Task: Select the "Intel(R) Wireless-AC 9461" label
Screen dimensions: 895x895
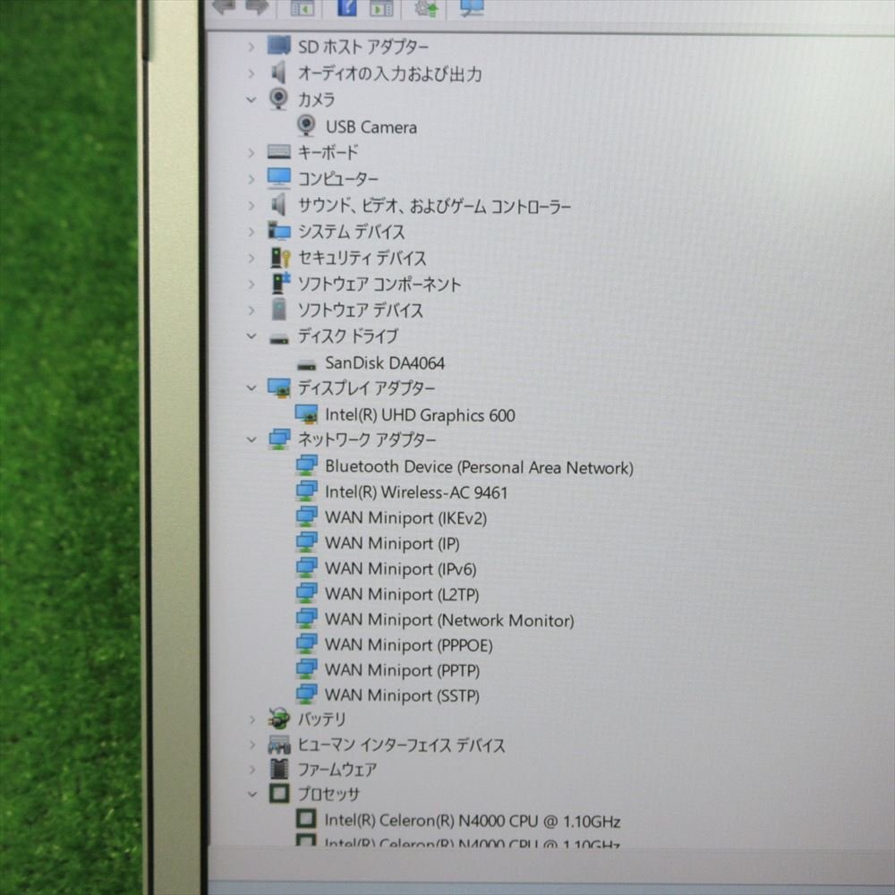Action: point(416,492)
